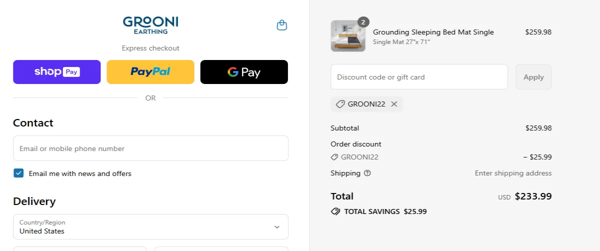Click the Contact heading
The width and height of the screenshot is (600, 251).
tap(33, 123)
